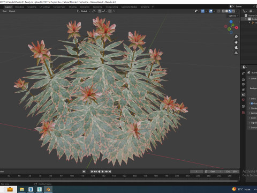Click the current frame number field
The height and width of the screenshot is (193, 257).
tap(196, 172)
